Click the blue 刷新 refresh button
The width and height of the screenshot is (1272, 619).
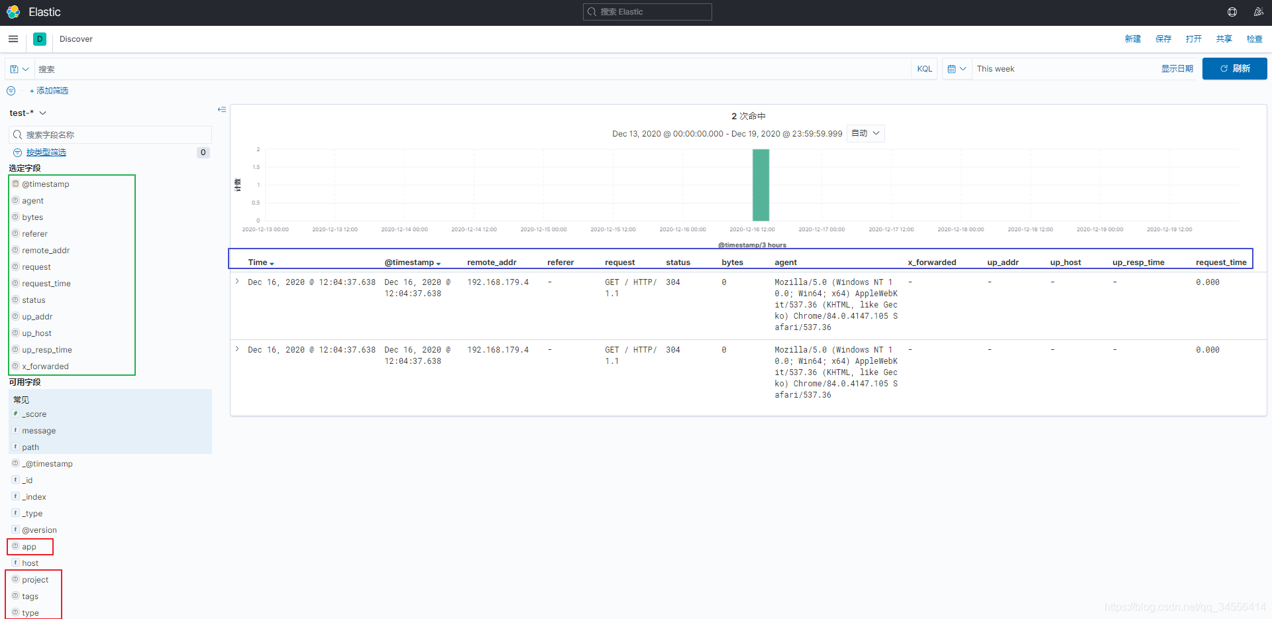pos(1235,69)
